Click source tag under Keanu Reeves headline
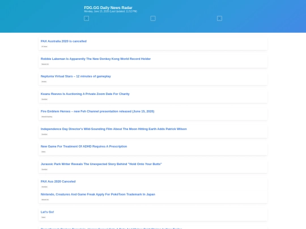 [44, 99]
